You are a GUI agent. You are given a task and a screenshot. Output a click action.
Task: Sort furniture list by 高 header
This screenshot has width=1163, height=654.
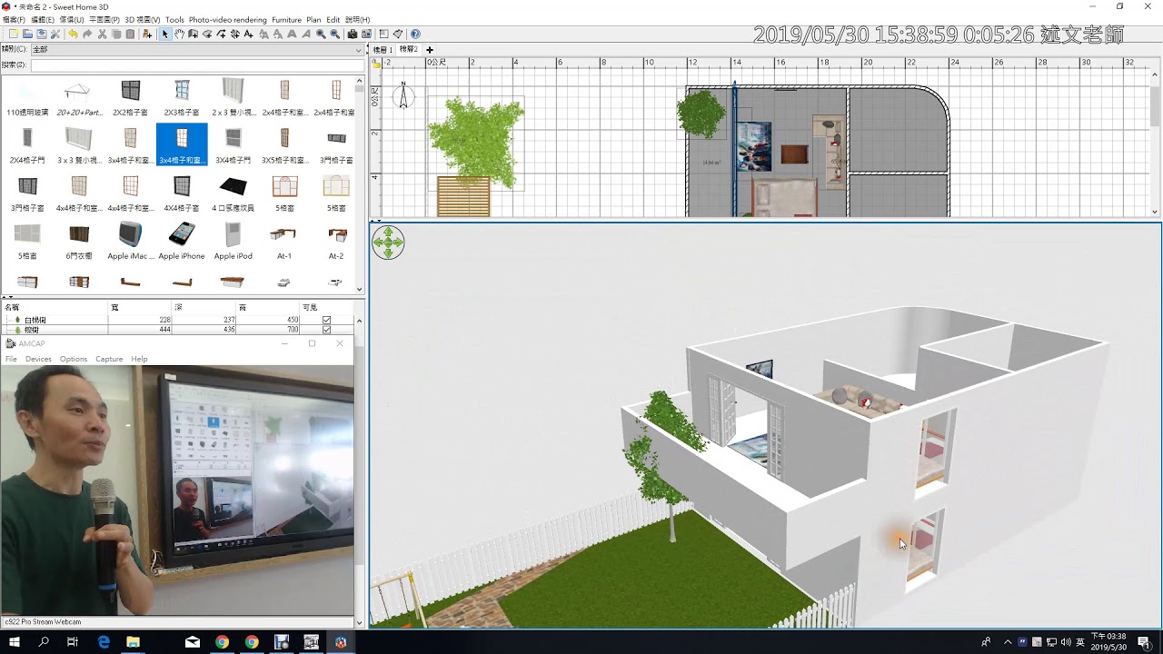[x=268, y=308]
